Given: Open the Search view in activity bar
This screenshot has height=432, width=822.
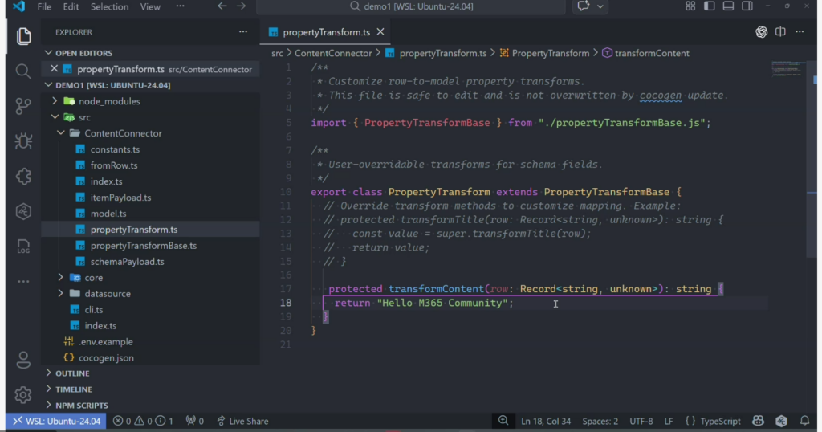Looking at the screenshot, I should click(23, 71).
